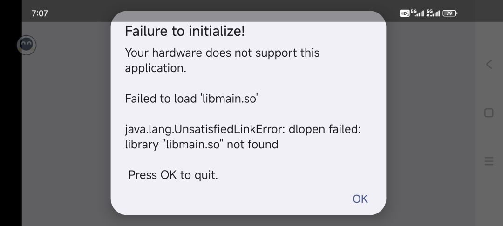Click the 'library "libmain.so" not found' line
This screenshot has height=226, width=503.
coord(202,145)
